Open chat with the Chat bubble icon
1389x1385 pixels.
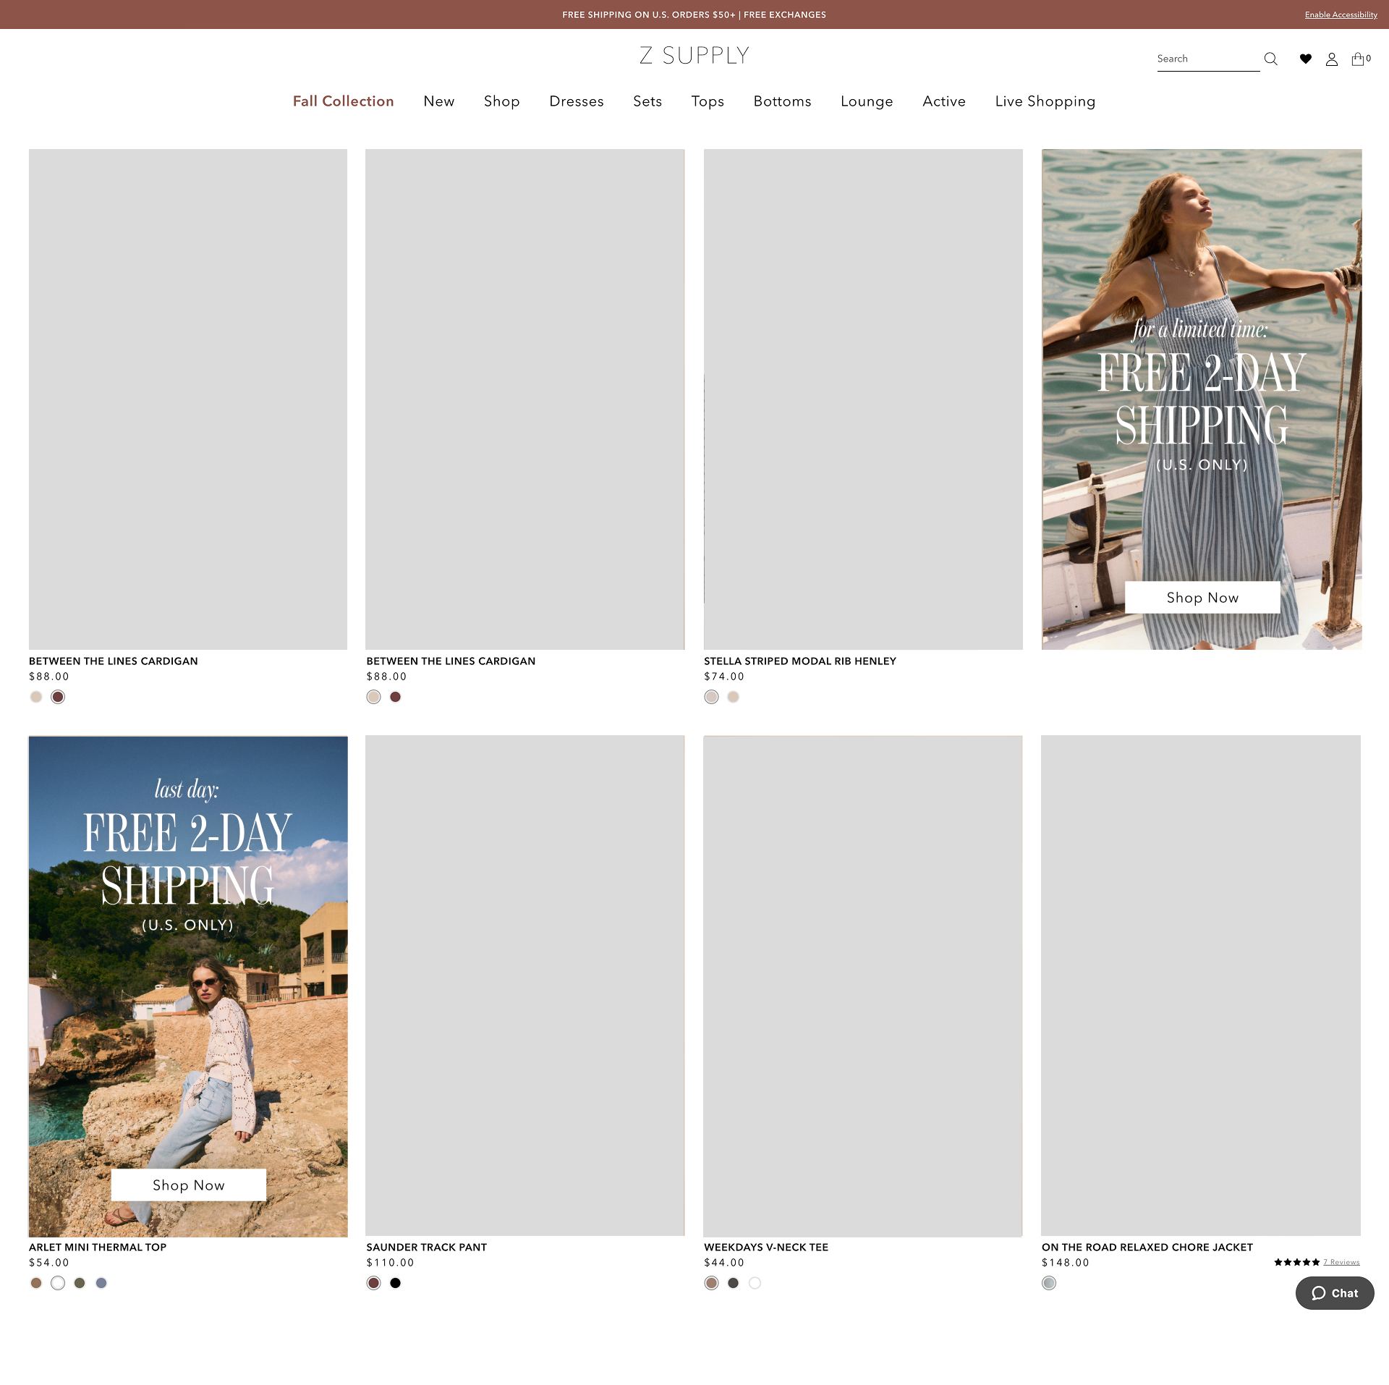[x=1334, y=1292]
